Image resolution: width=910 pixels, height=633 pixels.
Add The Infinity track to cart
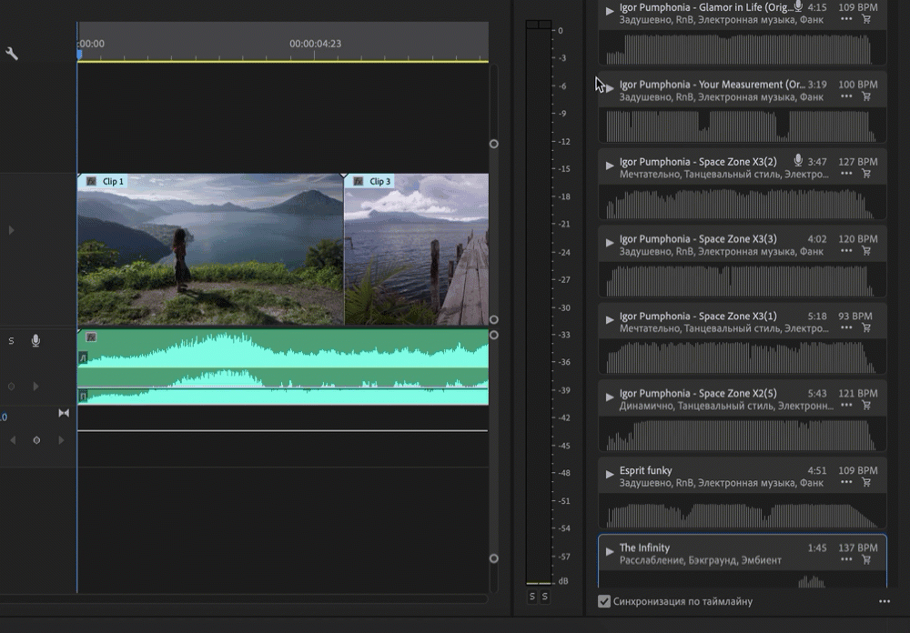tap(866, 560)
